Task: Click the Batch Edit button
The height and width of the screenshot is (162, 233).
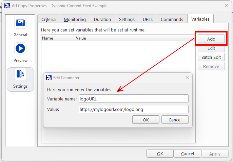Action: pos(211,57)
